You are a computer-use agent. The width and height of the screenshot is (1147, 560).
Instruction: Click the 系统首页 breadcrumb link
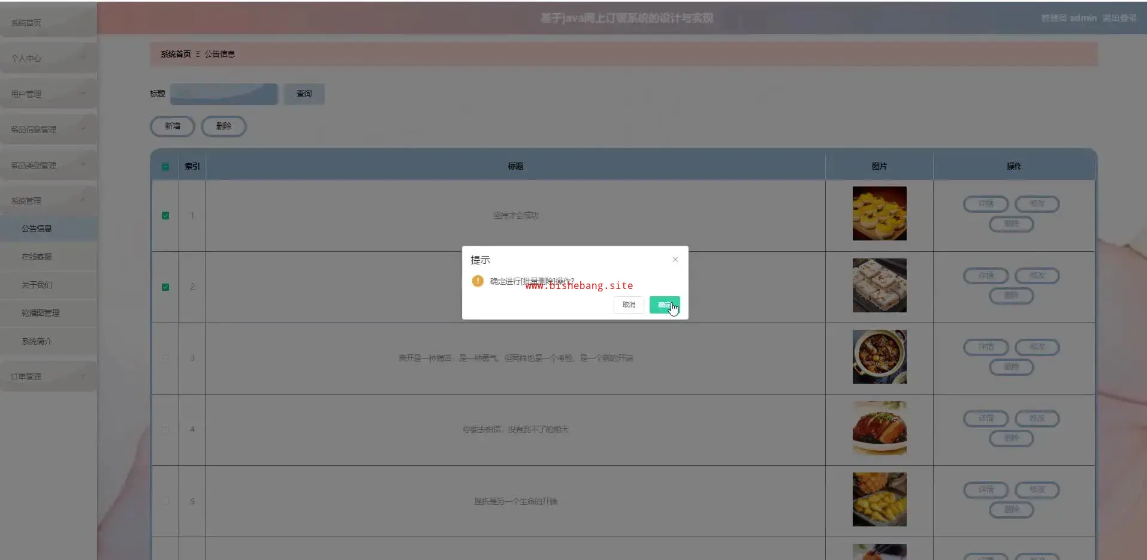pyautogui.click(x=176, y=54)
